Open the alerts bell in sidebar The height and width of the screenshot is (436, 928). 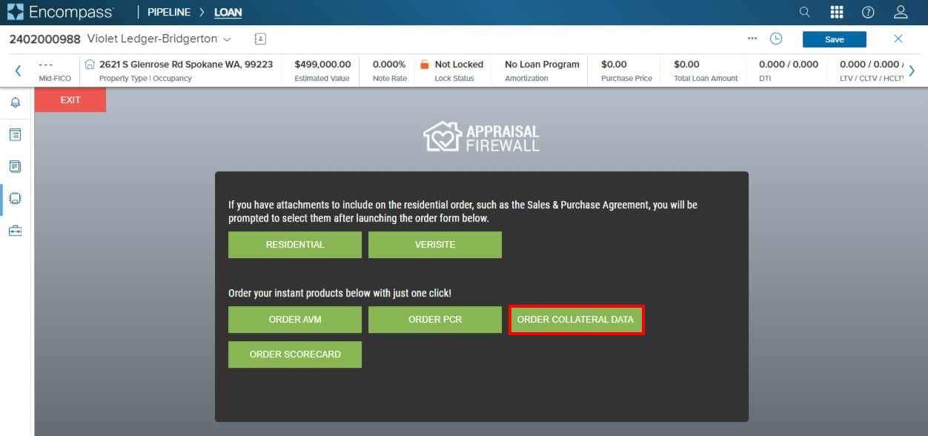15,102
